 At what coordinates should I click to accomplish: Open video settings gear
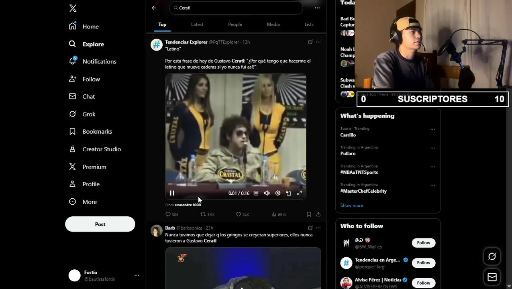[277, 193]
